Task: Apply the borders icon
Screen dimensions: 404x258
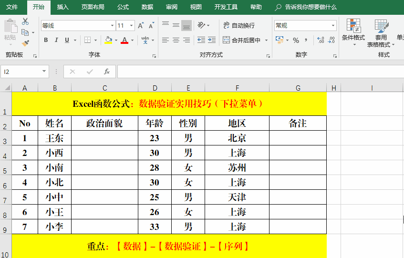Action: 88,40
